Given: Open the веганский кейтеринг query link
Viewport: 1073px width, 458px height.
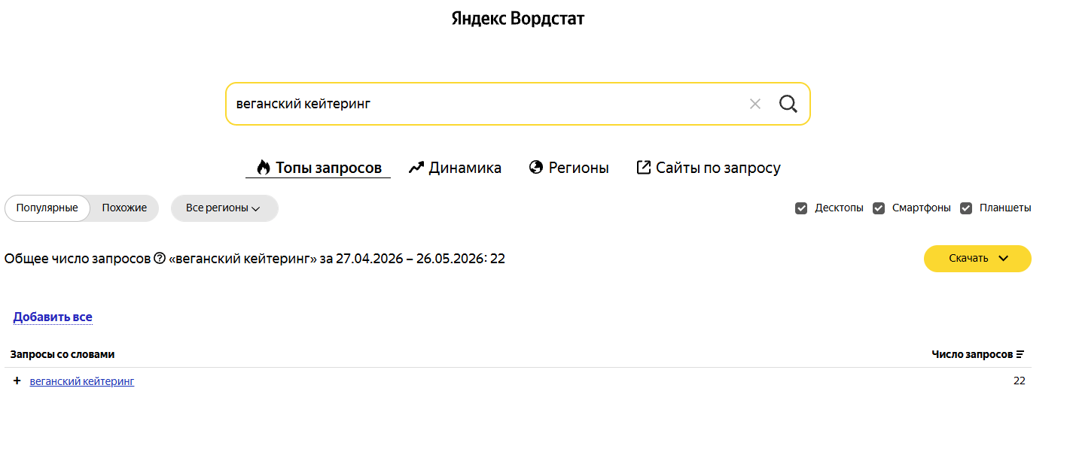Looking at the screenshot, I should pyautogui.click(x=82, y=381).
